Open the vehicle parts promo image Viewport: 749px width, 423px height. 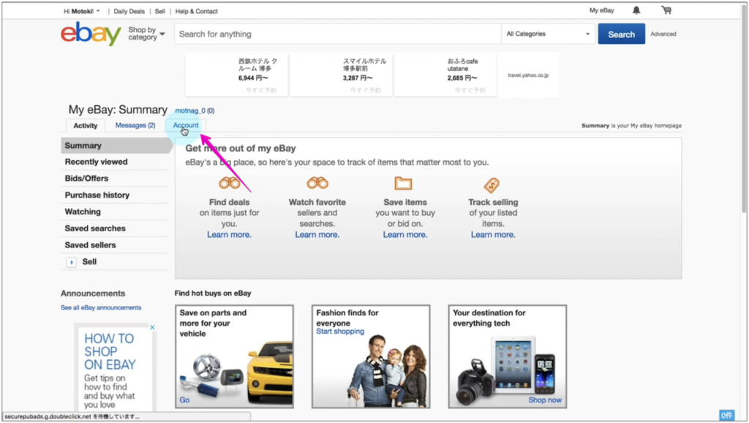(234, 356)
